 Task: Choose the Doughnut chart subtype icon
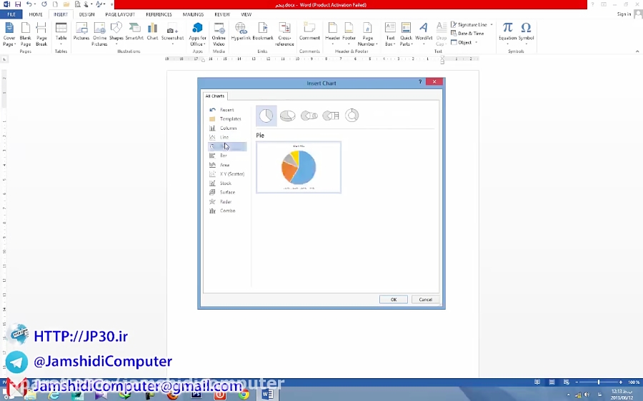[x=352, y=116]
